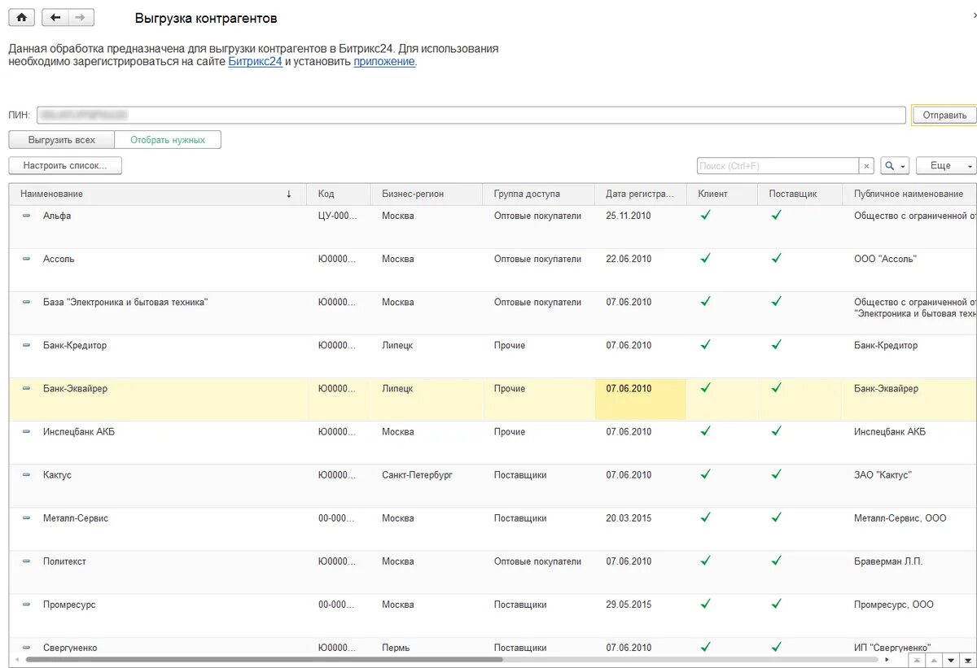Follow the Битрикс24 site link
Screen dimensions: 977x668
click(255, 62)
